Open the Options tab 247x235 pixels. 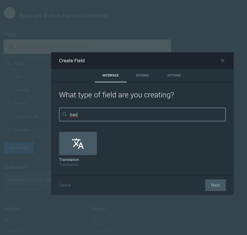174,75
